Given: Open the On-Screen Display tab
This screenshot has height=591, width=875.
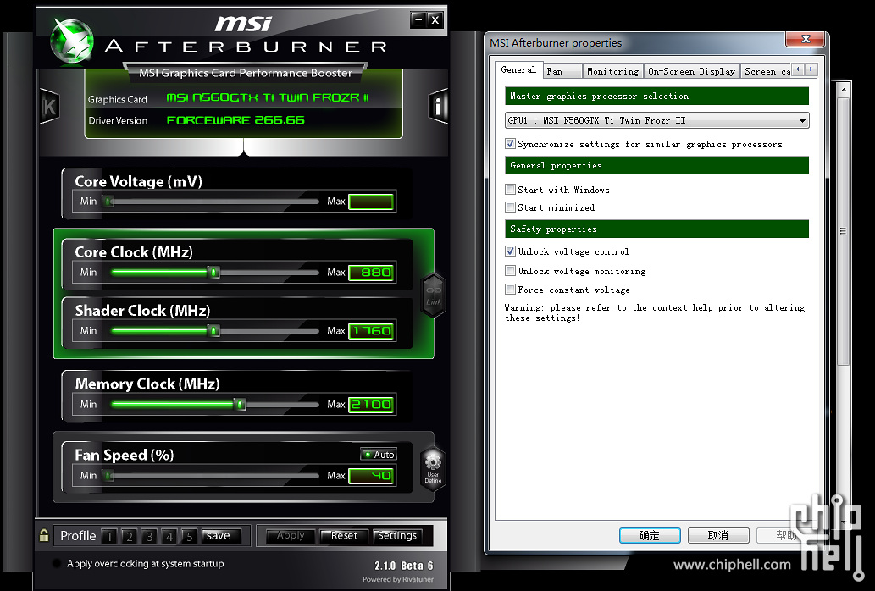Looking at the screenshot, I should pyautogui.click(x=691, y=71).
